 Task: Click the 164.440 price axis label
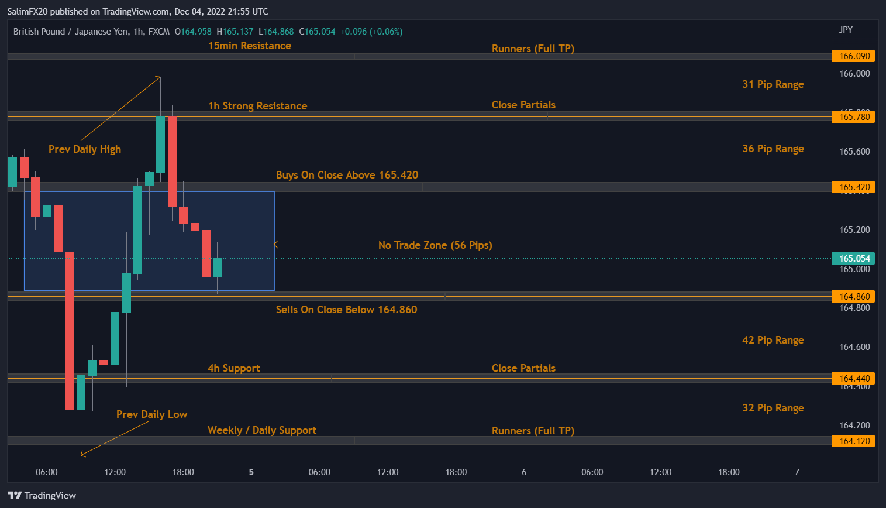tap(854, 379)
